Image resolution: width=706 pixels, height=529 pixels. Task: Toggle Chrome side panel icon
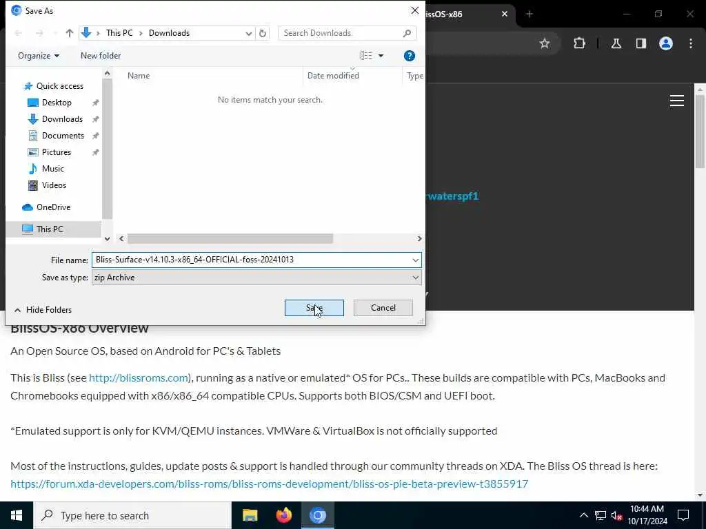641,43
